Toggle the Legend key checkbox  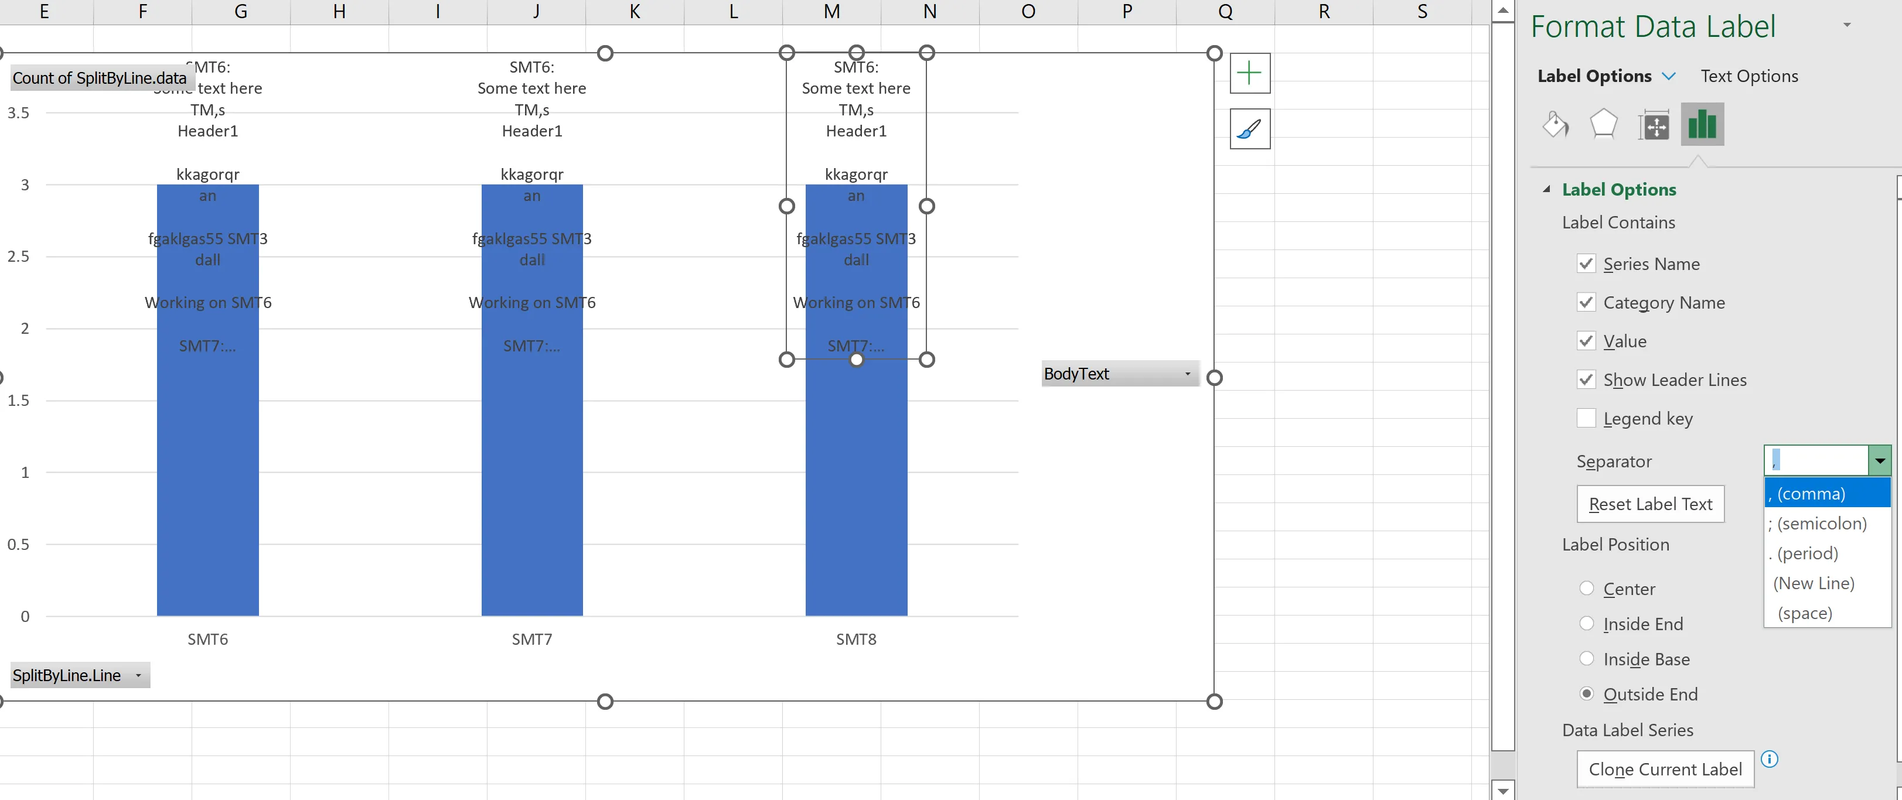[1586, 418]
